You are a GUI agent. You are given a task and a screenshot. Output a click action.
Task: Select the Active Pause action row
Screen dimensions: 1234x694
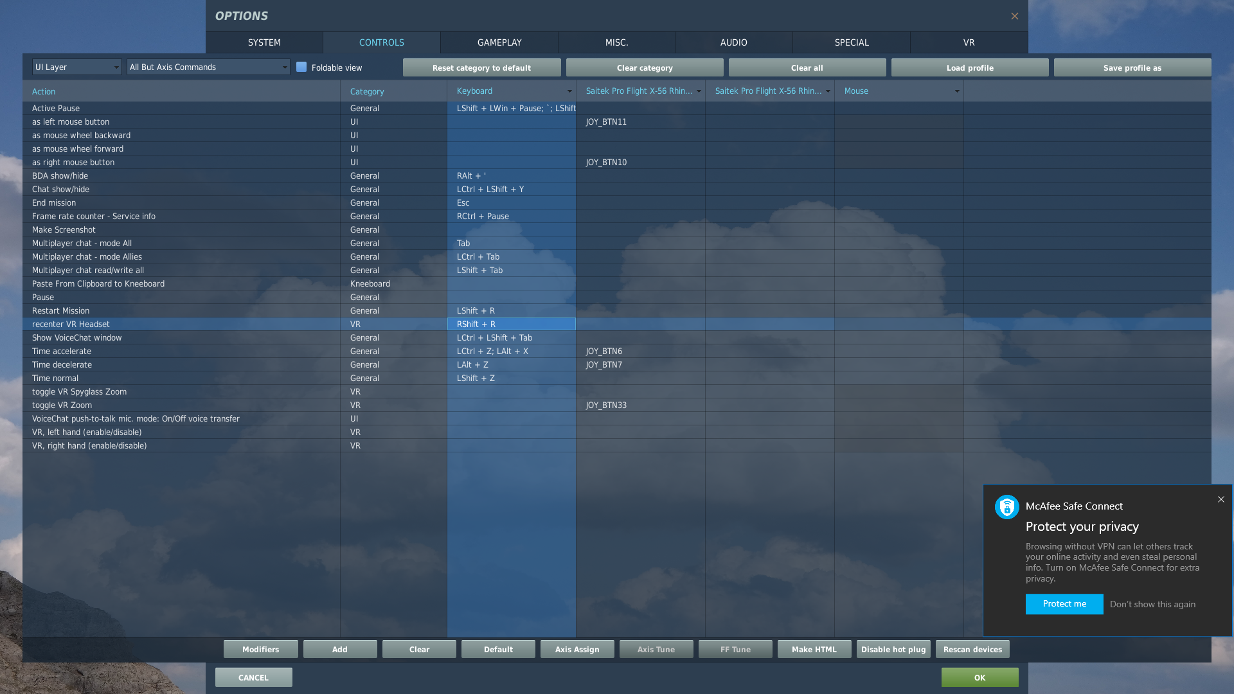tap(617, 108)
